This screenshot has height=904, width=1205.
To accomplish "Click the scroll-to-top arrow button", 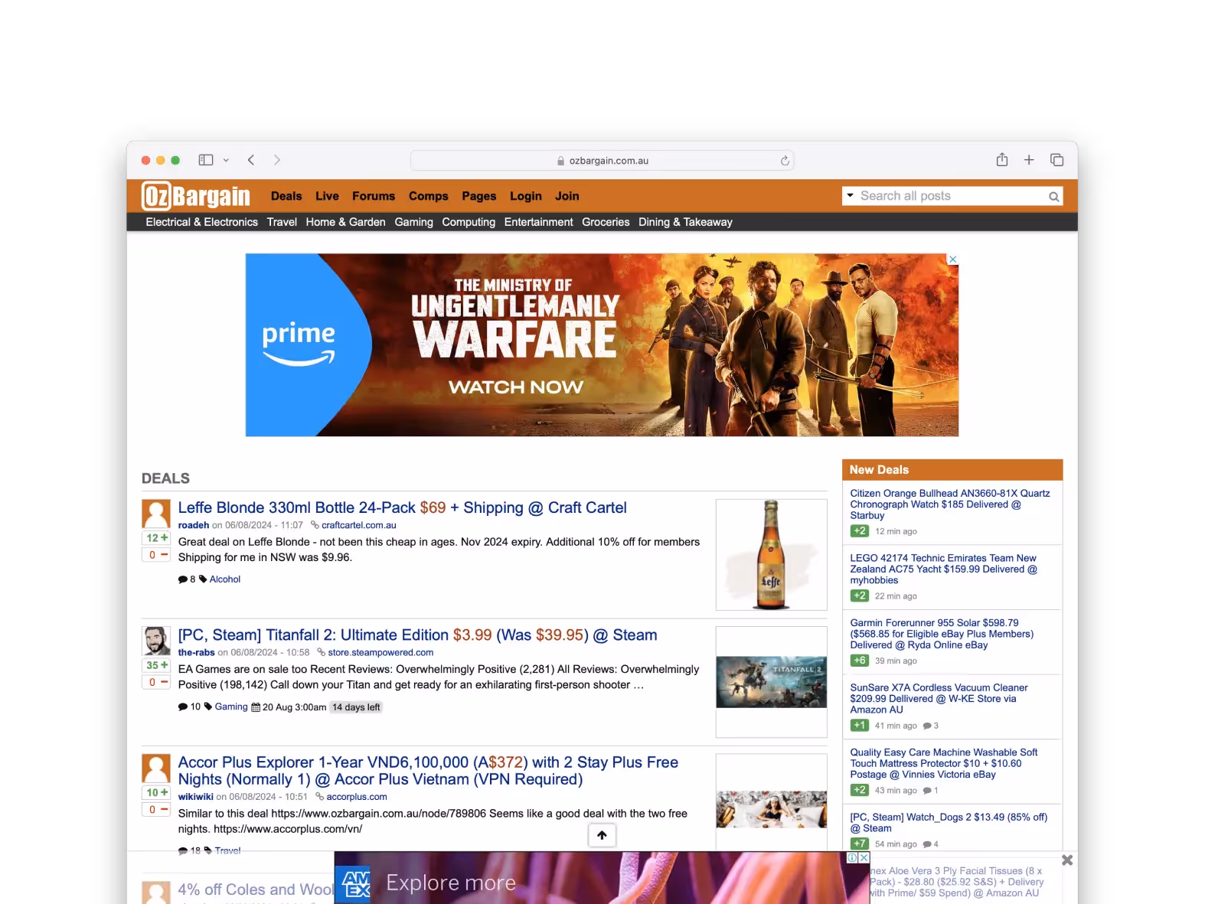I will point(602,835).
